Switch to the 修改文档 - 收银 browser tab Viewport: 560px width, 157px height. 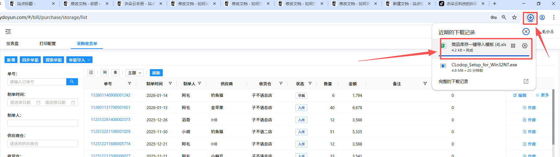pos(85,4)
